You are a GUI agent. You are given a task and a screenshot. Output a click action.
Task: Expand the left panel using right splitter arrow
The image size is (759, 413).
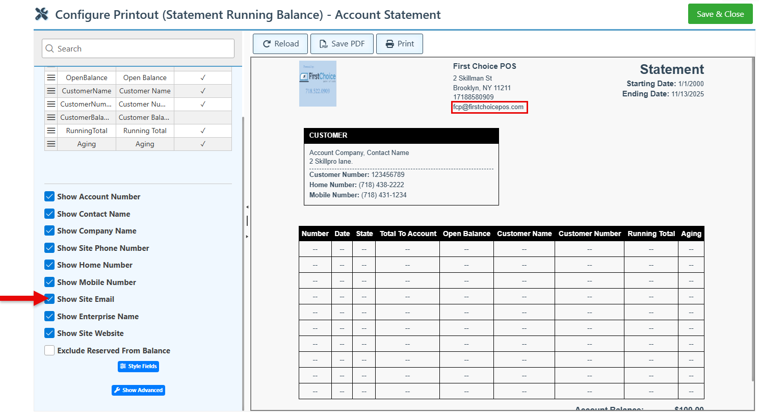coord(247,237)
